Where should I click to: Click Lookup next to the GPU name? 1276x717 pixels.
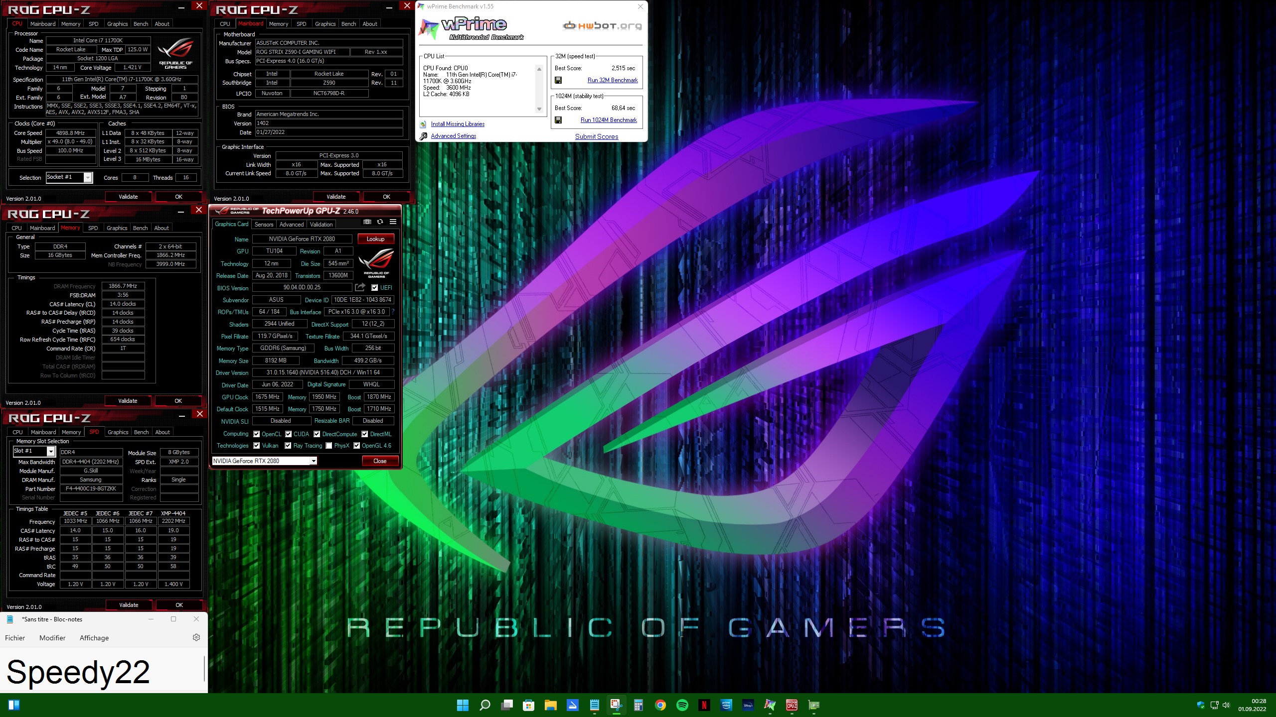tap(376, 239)
